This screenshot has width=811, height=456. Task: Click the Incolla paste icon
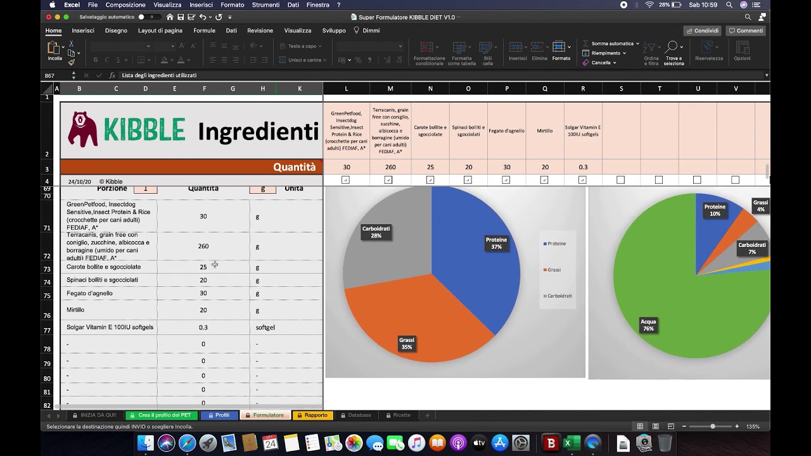point(54,48)
